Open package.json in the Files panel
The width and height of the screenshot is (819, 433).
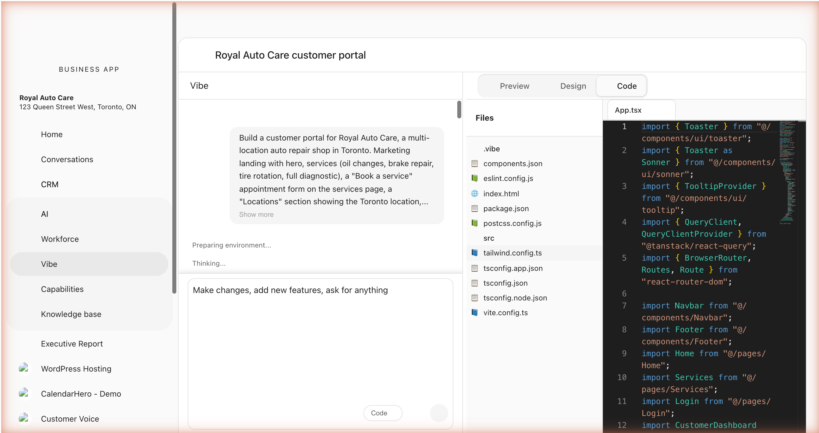[x=506, y=208]
